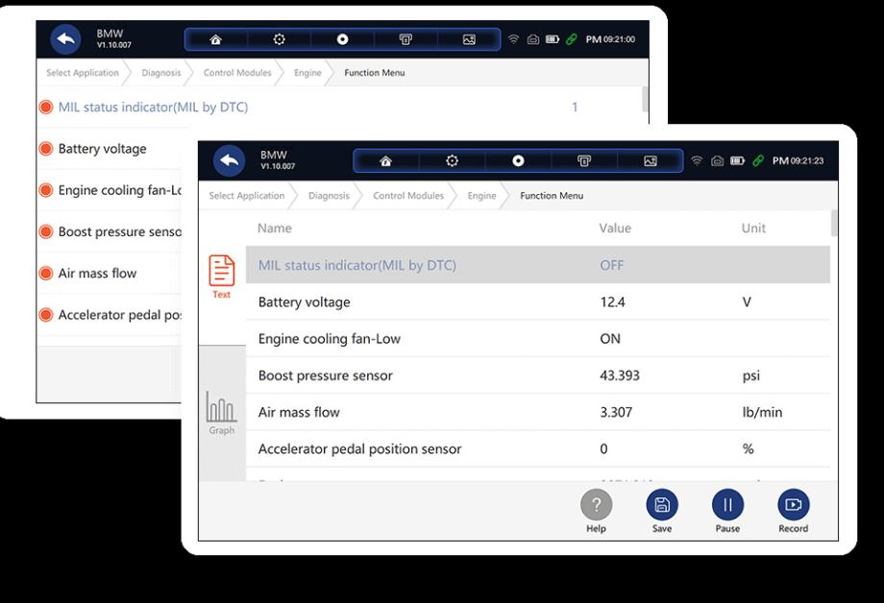884x603 pixels.
Task: Select the Air mass flow radio button
Action: (x=45, y=273)
